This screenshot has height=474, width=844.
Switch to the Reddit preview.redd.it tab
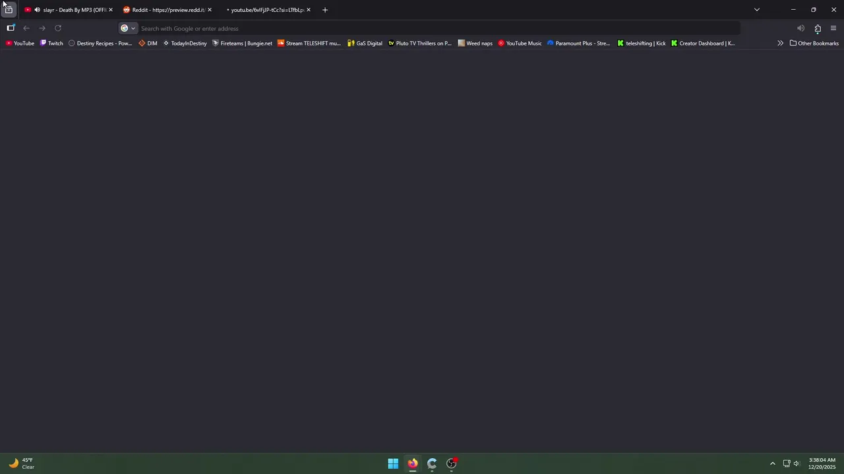(167, 10)
